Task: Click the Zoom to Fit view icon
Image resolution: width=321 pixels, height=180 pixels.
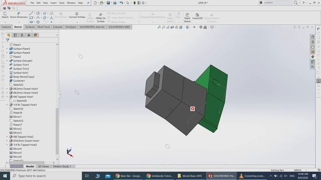Action: [x=159, y=27]
